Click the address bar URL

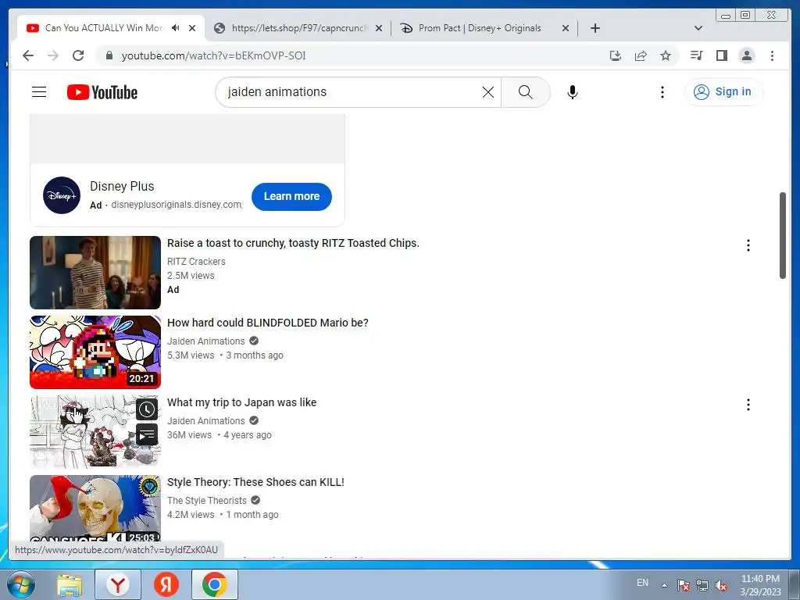pos(214,55)
